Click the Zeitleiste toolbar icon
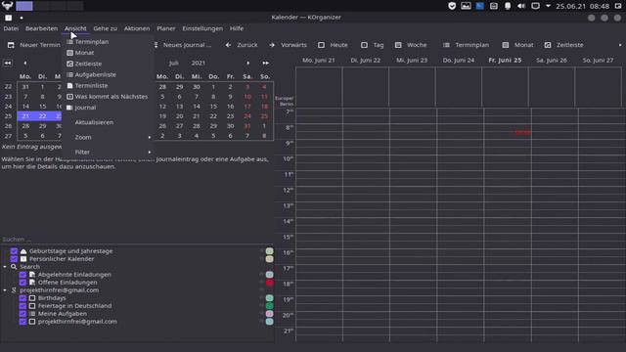This screenshot has height=352, width=626. click(x=548, y=45)
